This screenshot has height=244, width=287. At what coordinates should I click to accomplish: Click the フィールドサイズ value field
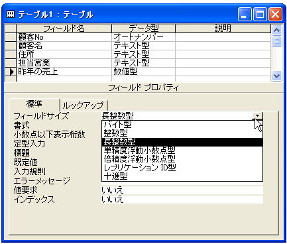[177, 115]
